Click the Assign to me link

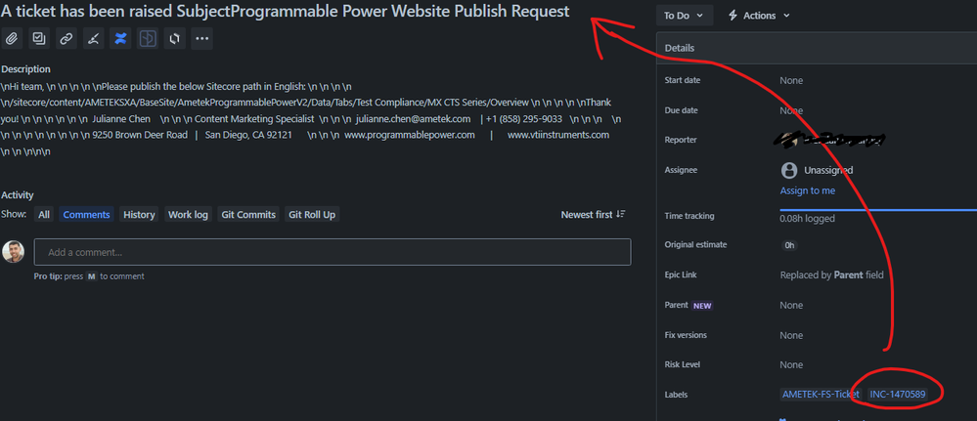(808, 190)
